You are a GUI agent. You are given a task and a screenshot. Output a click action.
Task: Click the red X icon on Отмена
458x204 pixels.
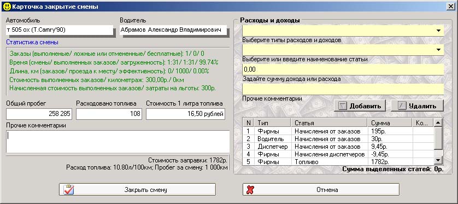pos(250,189)
